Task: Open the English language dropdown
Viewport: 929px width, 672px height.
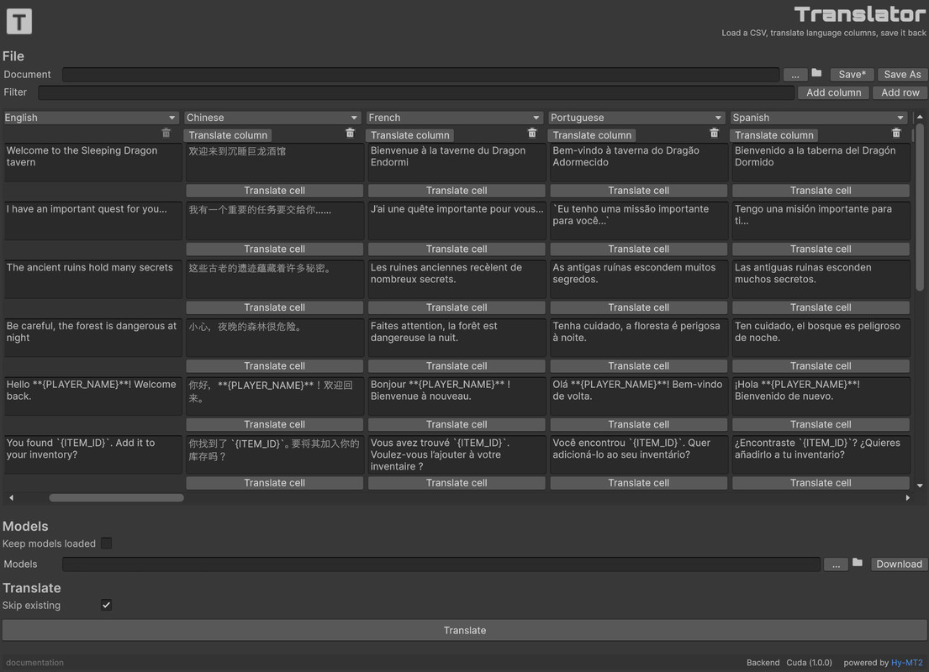Action: point(91,118)
